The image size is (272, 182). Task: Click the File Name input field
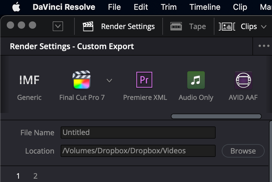[x=138, y=133]
